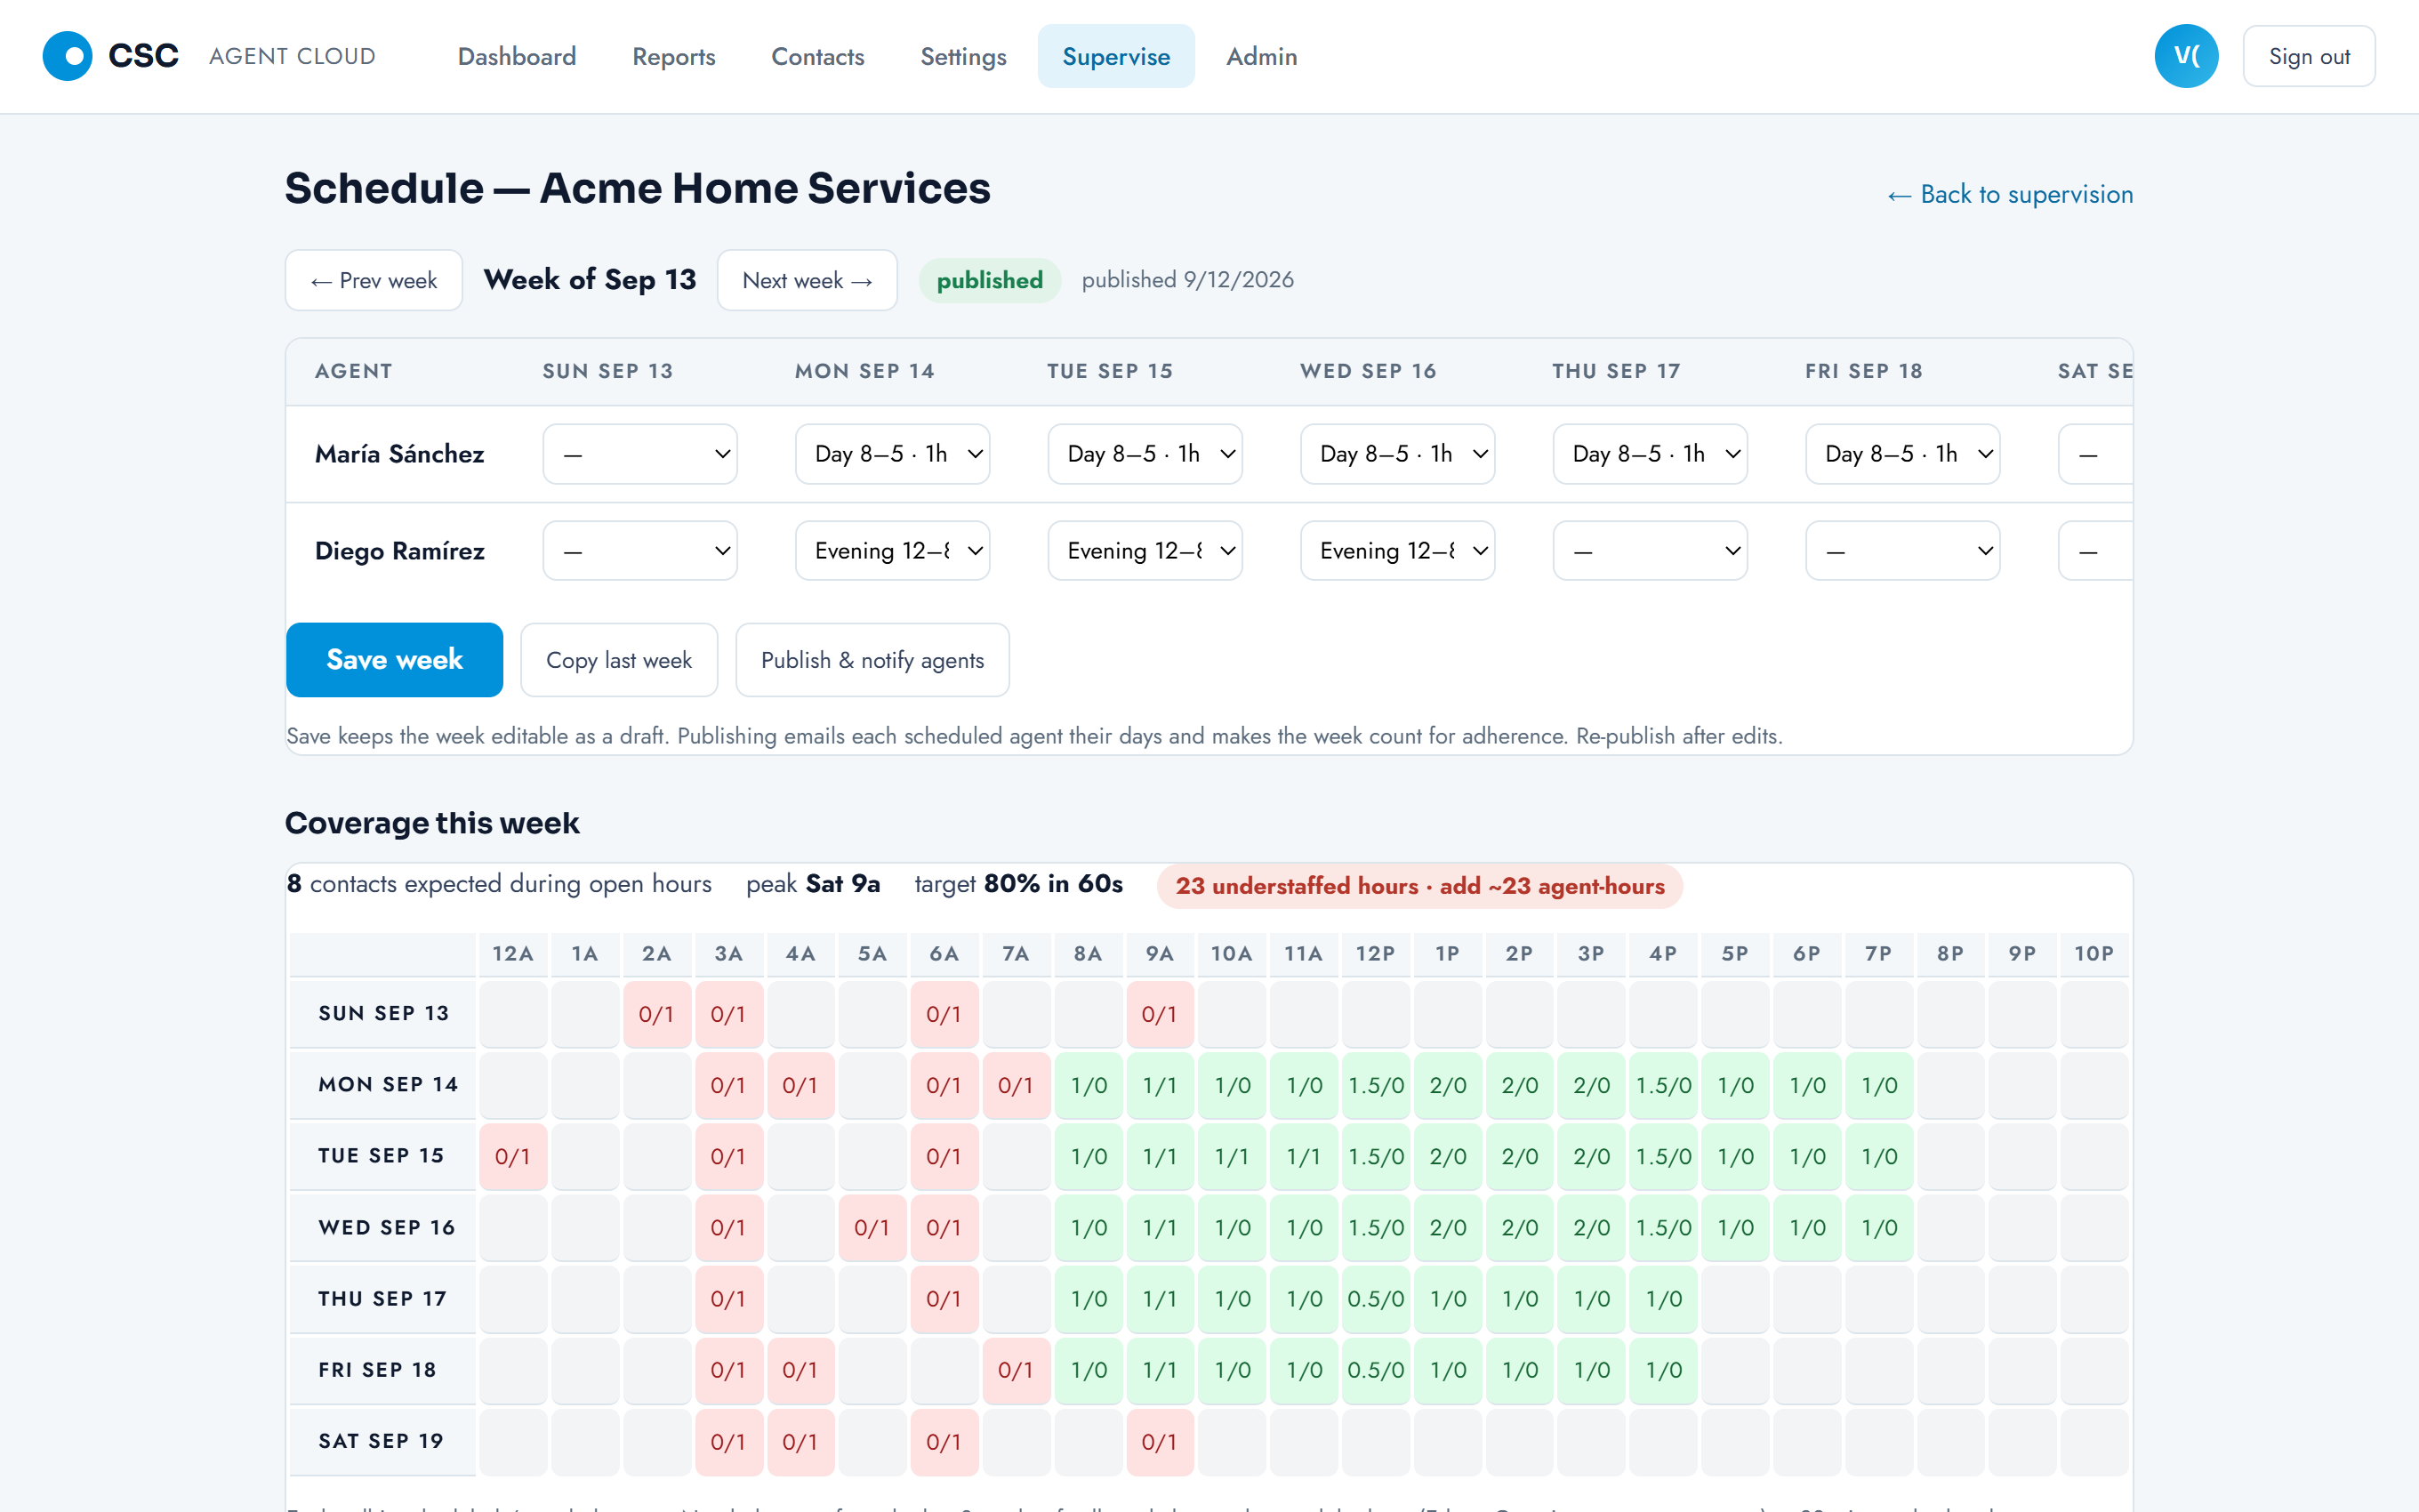
Task: Open Diego Ramírez's Sun Sep 13 shift dropdown
Action: point(639,551)
